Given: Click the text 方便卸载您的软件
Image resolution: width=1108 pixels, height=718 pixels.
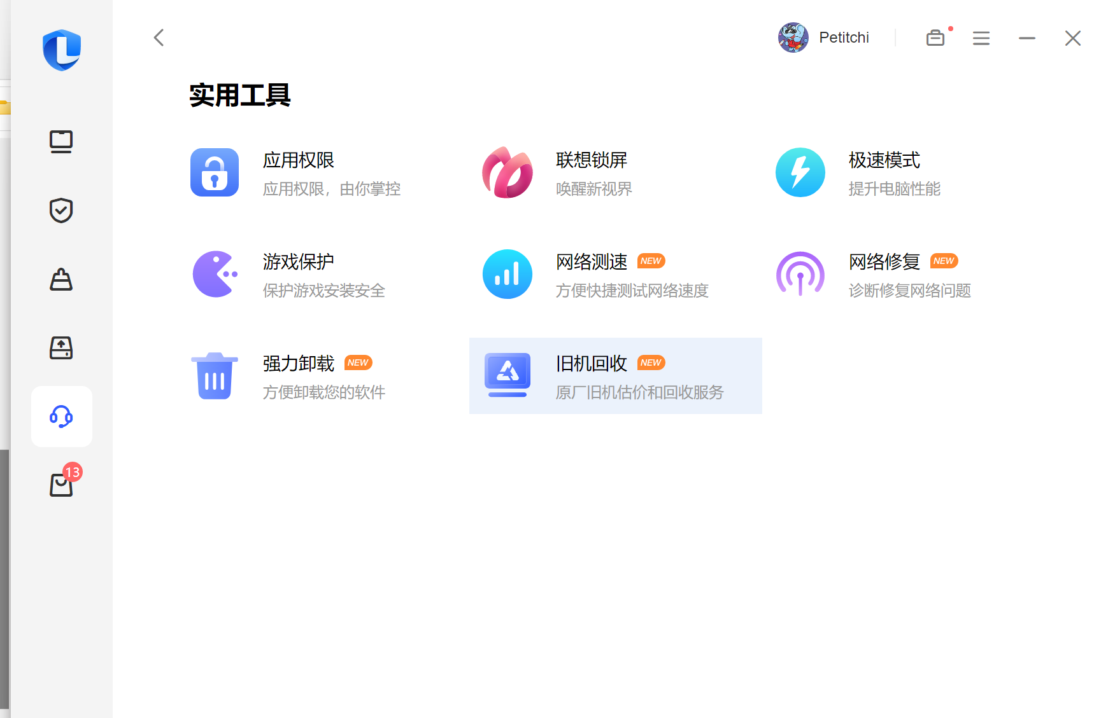Looking at the screenshot, I should tap(324, 392).
